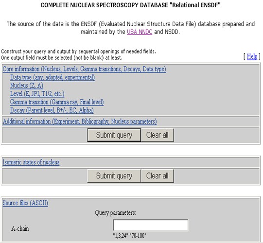Expand the Core information section

coord(85,69)
